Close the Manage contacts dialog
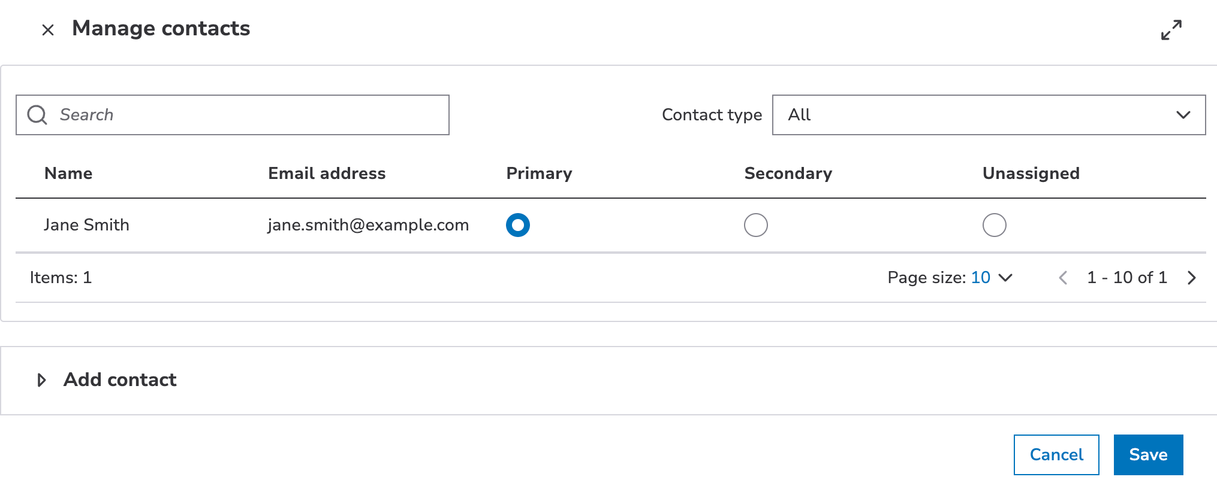Screen dimensions: 1217x486 pos(48,30)
